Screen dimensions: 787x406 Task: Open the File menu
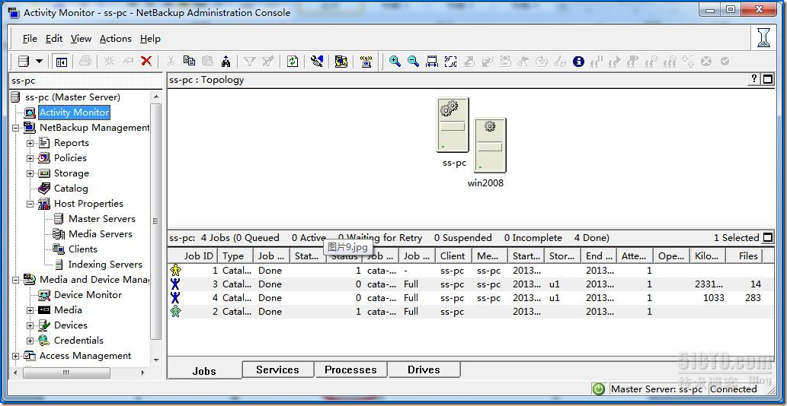(30, 39)
